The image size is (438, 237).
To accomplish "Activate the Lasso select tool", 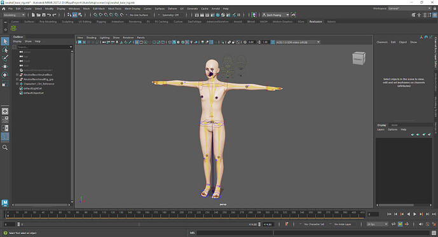I will coord(5,50).
